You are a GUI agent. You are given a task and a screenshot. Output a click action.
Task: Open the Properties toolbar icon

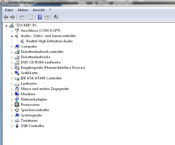pos(31,17)
